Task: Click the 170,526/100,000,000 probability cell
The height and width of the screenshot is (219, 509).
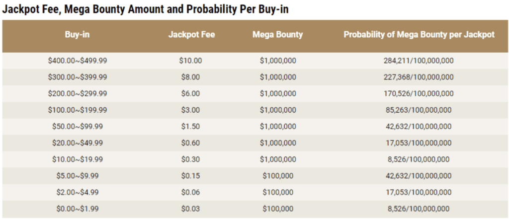Action: [419, 94]
